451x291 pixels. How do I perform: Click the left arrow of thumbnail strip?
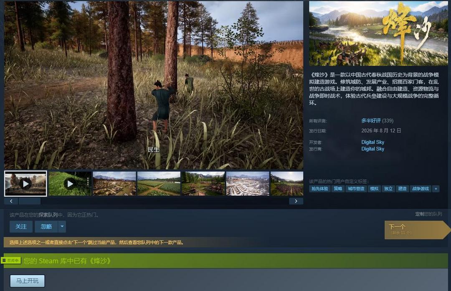pos(11,201)
